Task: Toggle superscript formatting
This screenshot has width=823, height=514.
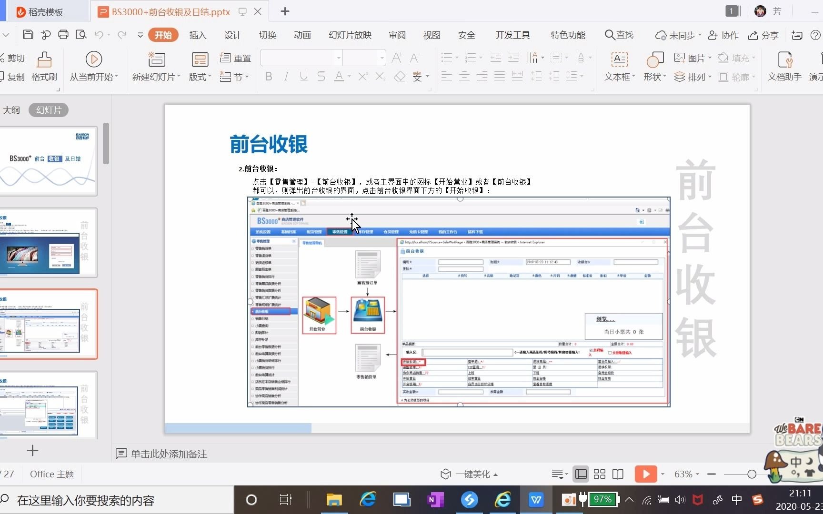Action: [363, 76]
